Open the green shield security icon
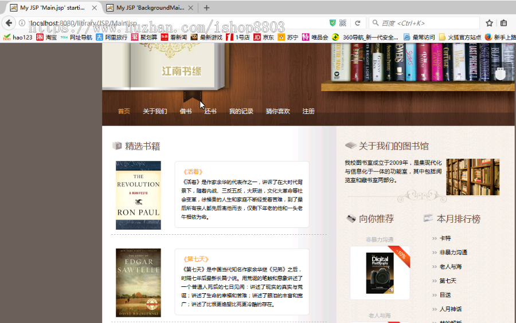 point(333,23)
